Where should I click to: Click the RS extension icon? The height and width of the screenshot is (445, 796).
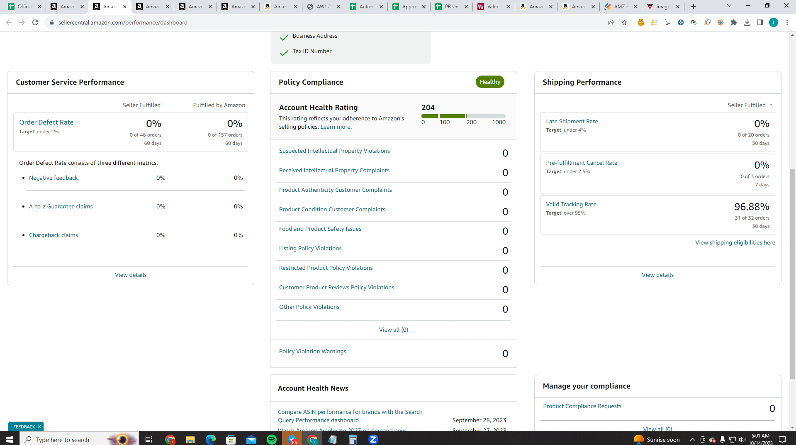click(x=694, y=22)
